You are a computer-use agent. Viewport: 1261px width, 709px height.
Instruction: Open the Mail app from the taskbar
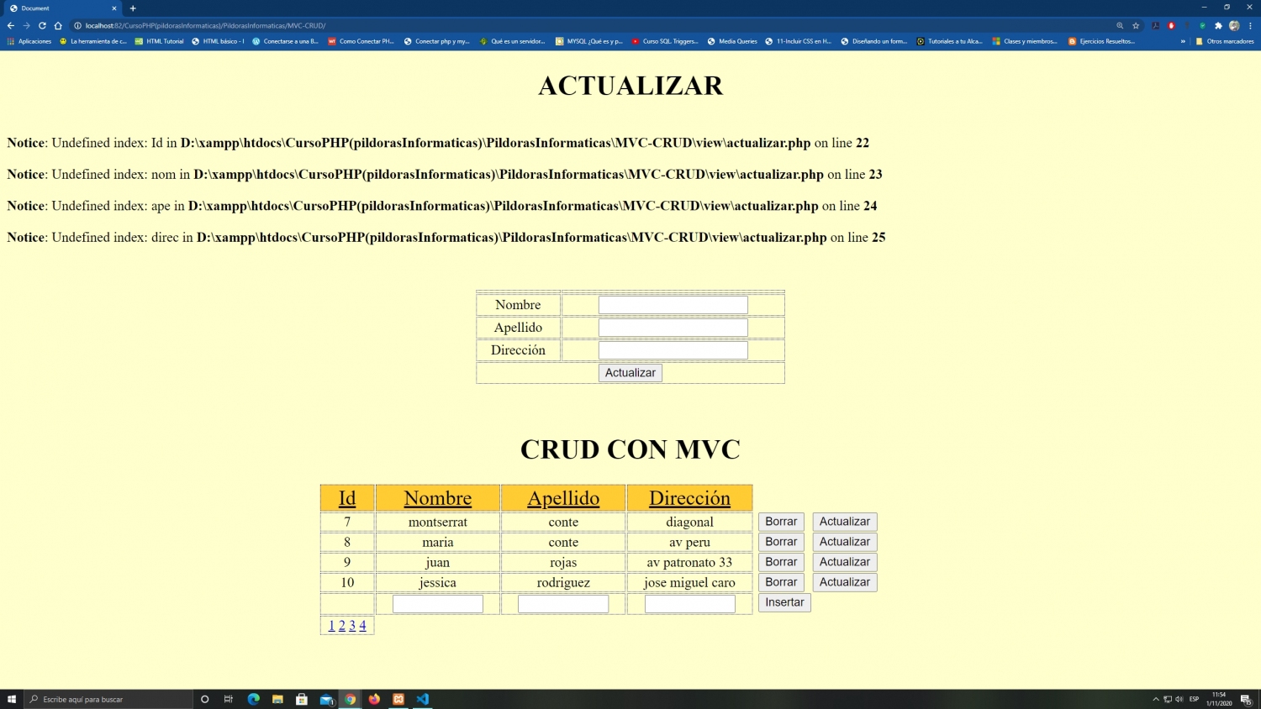coord(326,699)
